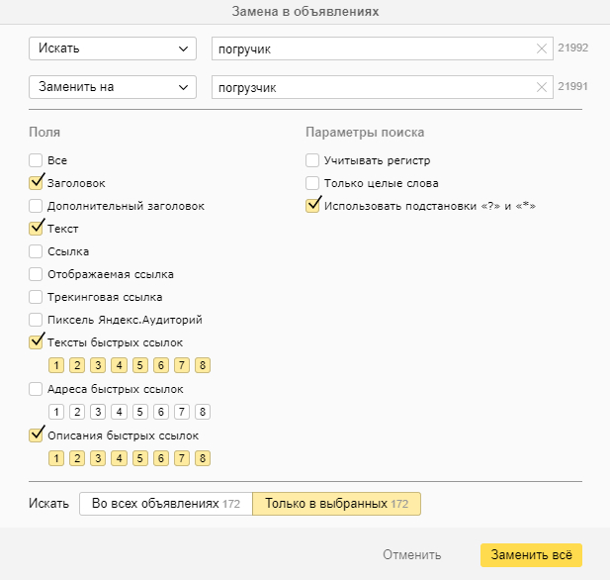Image resolution: width=610 pixels, height=580 pixels.
Task: Expand the Заменить на dropdown
Action: pyautogui.click(x=113, y=87)
